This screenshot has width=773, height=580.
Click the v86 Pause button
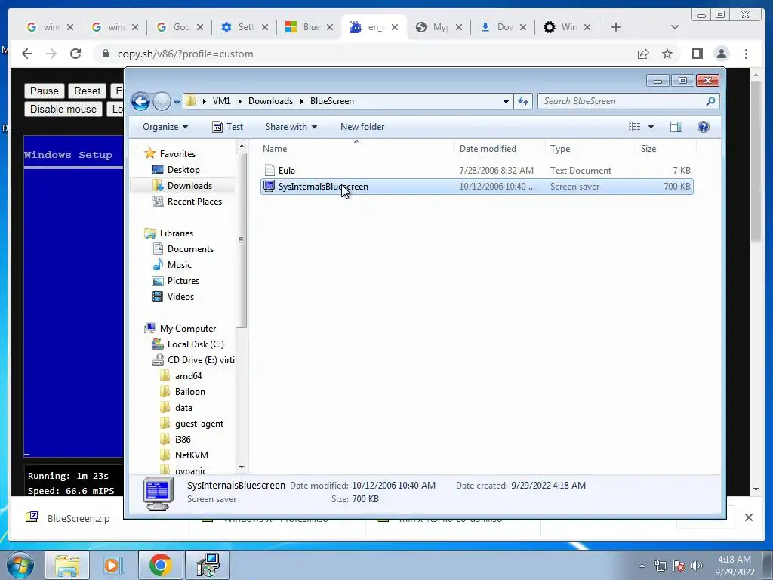tap(45, 91)
